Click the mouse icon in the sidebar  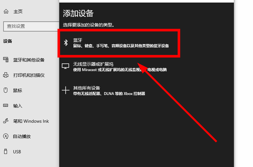[6, 90]
